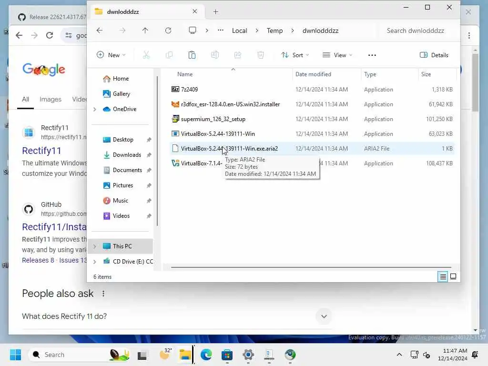Add a new Explorer tab
Viewport: 488px width, 366px height.
pos(216,12)
